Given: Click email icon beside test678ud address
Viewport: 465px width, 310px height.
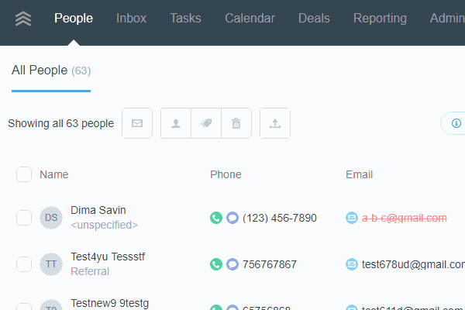Looking at the screenshot, I should pos(352,264).
